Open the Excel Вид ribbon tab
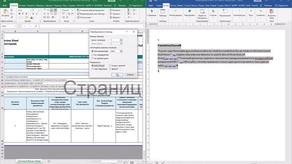Screen dimensions: 292x164 [x=65, y=5]
